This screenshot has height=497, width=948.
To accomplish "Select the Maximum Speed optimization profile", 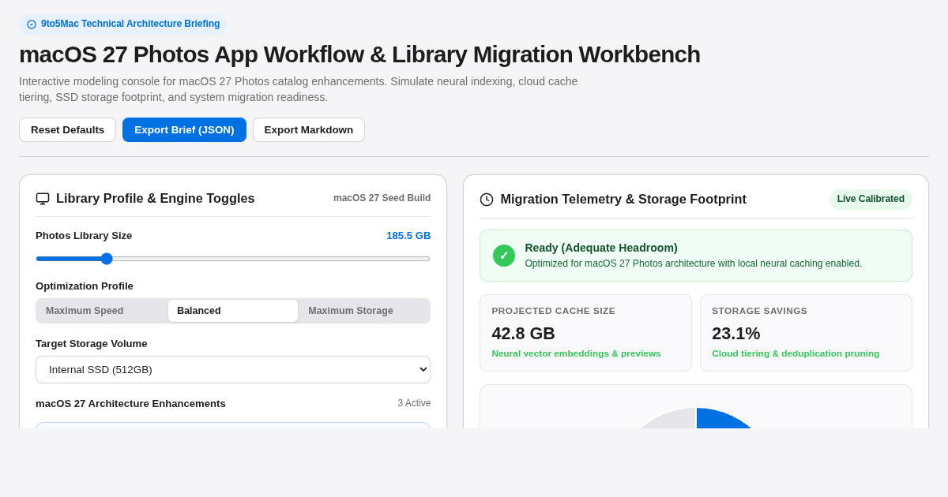I will 102,311.
